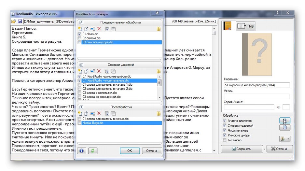The image size is (305, 171).
Task: Click Отмена in the dictionaries dialog
Action: click(152, 151)
